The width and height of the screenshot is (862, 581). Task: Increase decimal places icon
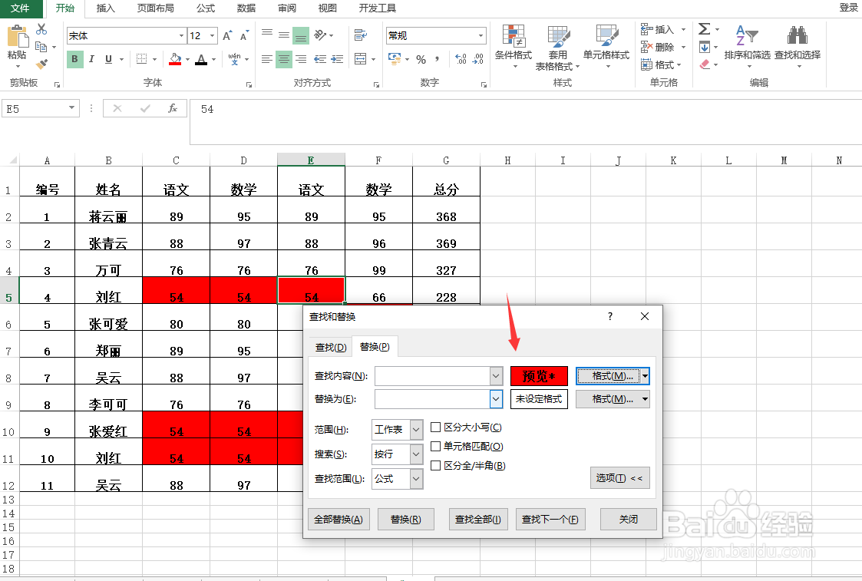click(461, 59)
